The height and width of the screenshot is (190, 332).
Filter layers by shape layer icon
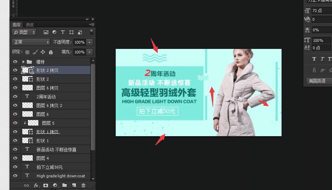click(x=71, y=32)
